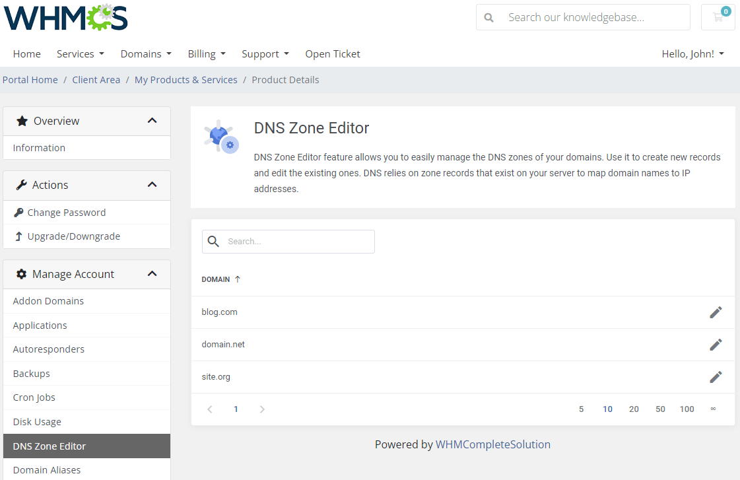Go to Portal Home breadcrumb
Viewport: 740px width, 480px height.
(x=30, y=80)
